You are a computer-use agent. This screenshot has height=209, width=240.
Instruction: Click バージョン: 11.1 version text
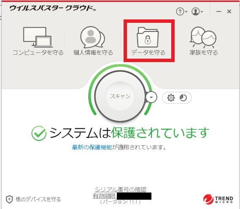[x=120, y=202]
